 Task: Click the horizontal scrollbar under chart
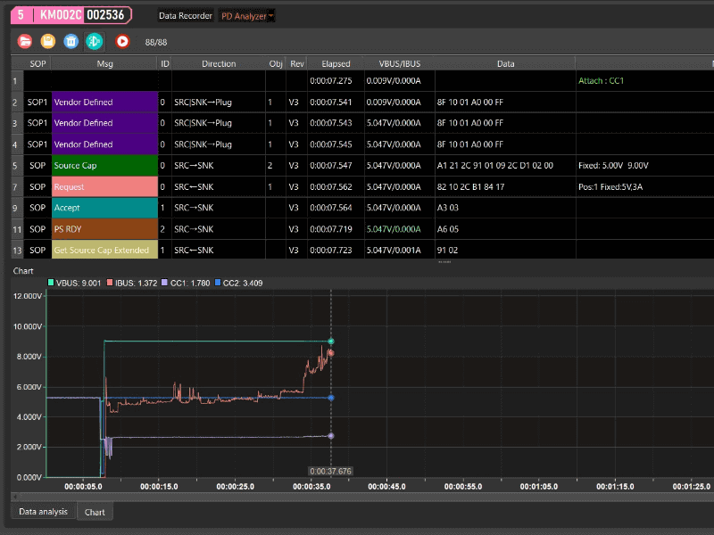click(x=357, y=497)
